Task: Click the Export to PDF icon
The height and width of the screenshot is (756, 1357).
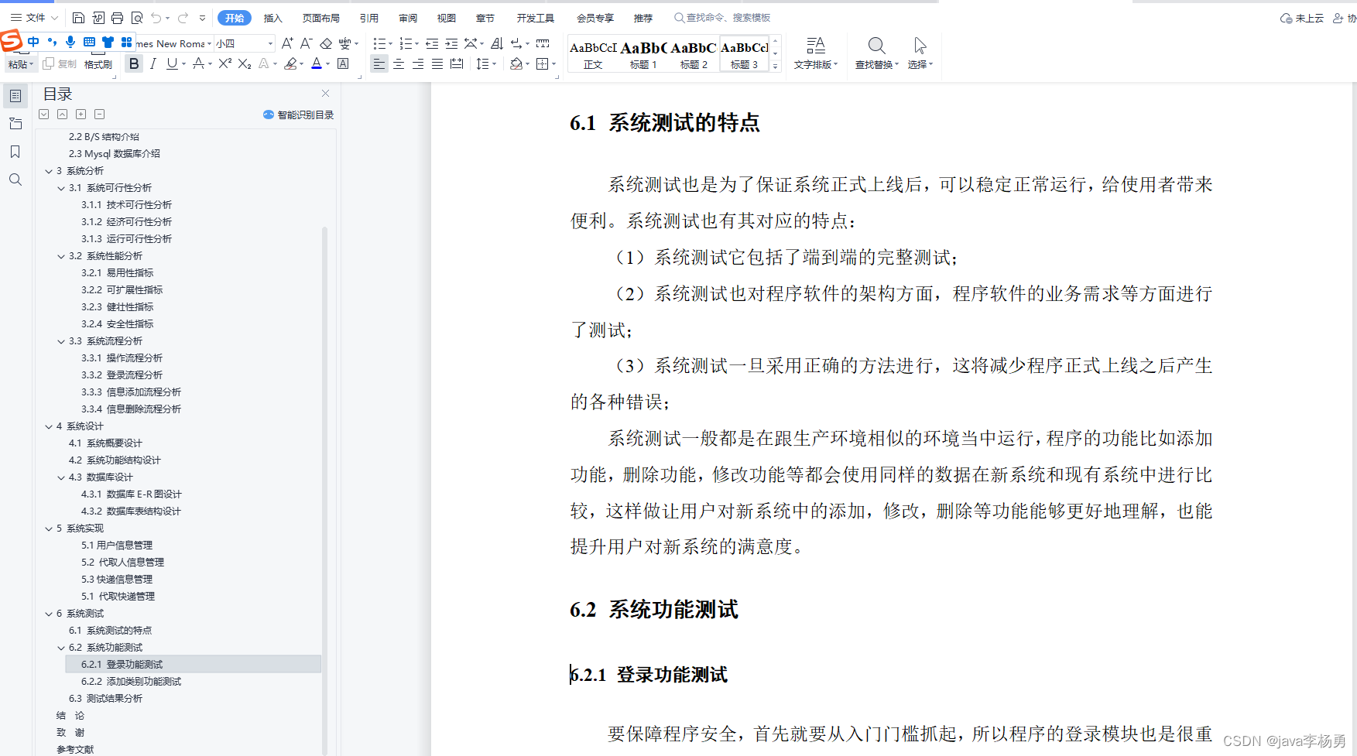Action: 98,18
